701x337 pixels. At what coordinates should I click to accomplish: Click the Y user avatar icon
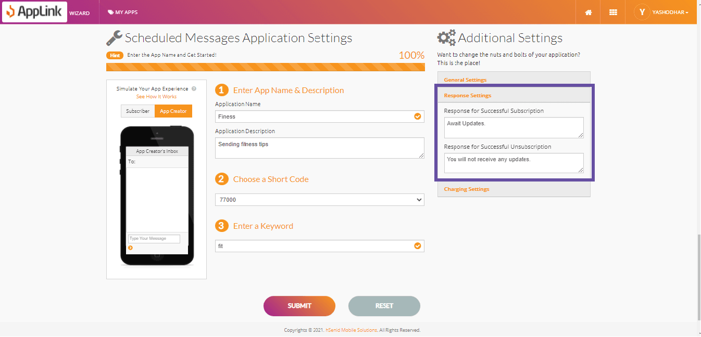[x=642, y=12]
